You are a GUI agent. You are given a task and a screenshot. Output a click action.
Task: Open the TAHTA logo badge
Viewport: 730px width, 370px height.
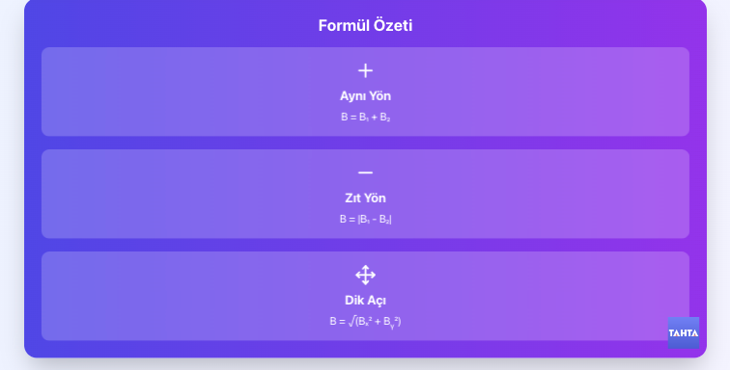684,332
